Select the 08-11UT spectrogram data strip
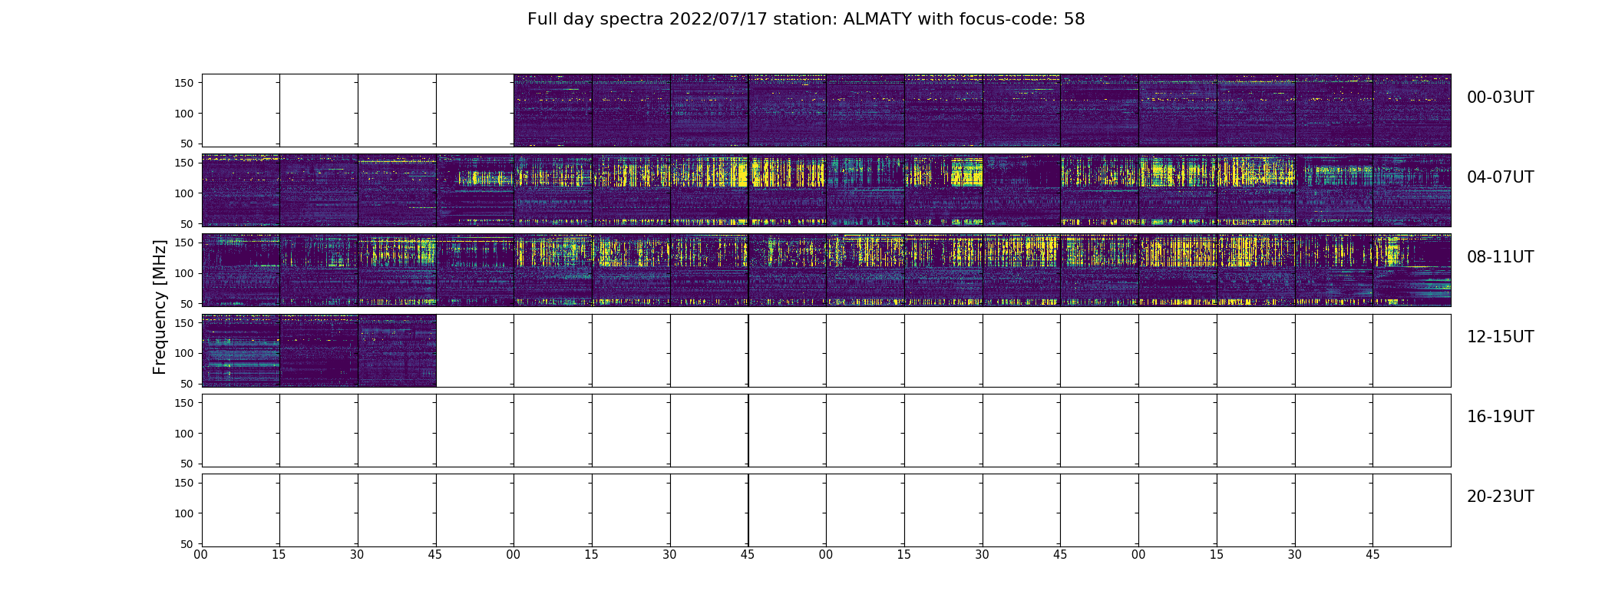Viewport: 1612px width, 614px height. tap(826, 270)
